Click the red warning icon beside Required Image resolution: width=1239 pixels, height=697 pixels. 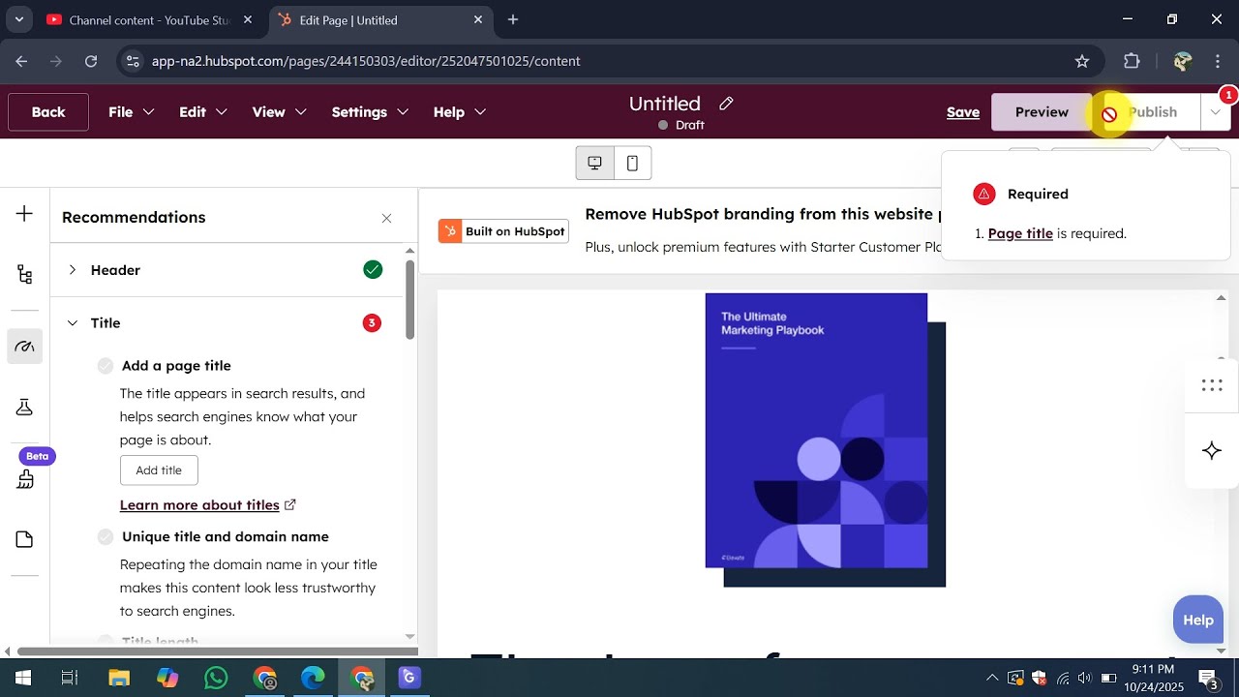984,194
